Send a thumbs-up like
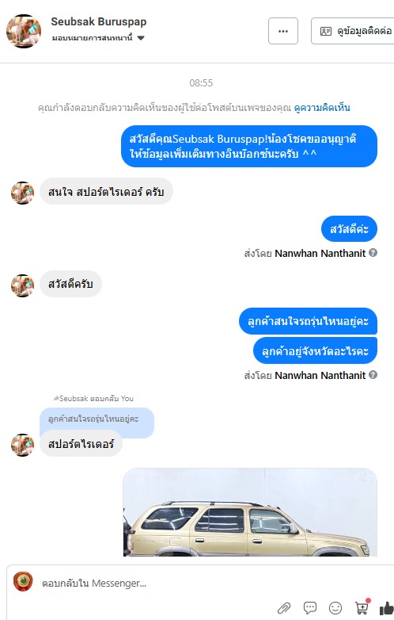 coord(387,608)
